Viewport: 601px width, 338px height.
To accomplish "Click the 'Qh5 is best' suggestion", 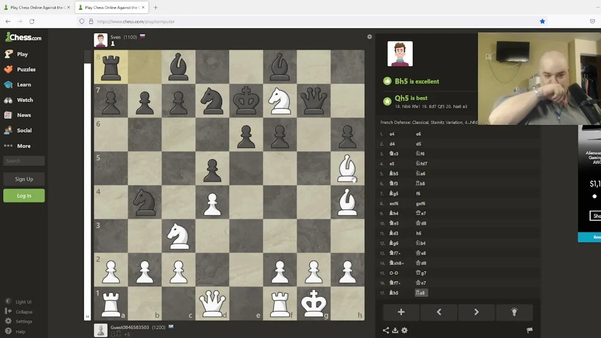I will [x=411, y=98].
